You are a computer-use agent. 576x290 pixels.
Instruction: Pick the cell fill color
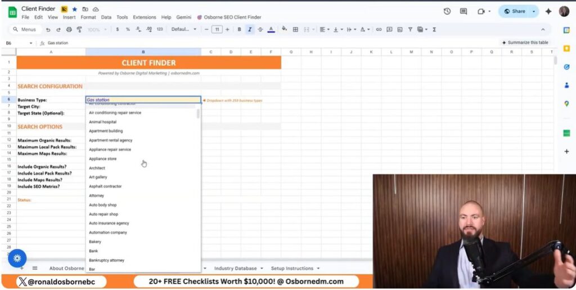[x=284, y=29]
